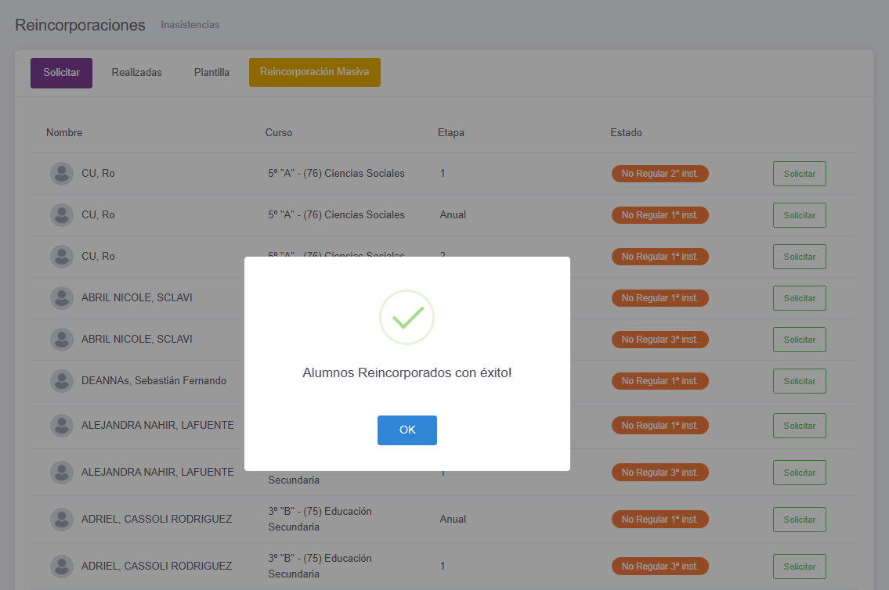This screenshot has height=590, width=889.
Task: Click Solicitar for DEANNAs, Sebastián Fernando
Action: 800,381
